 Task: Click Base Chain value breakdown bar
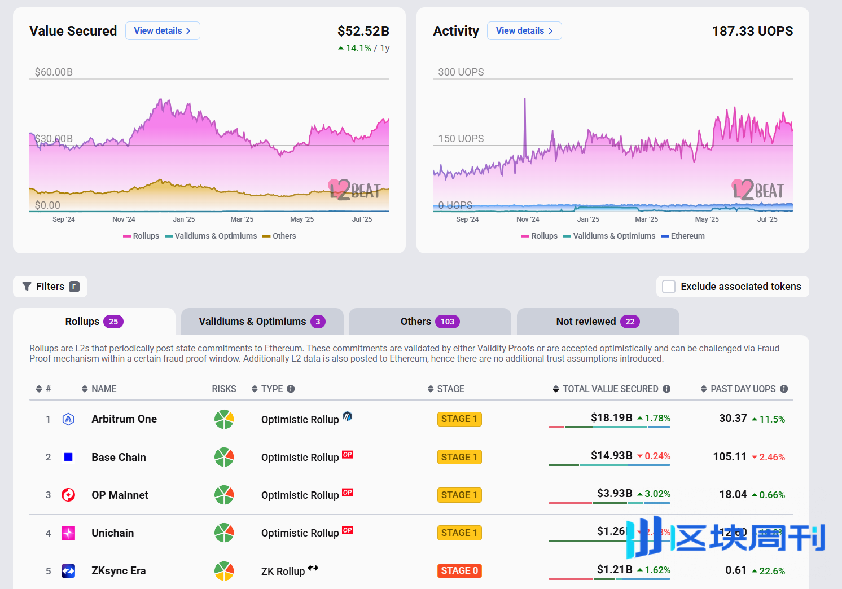(609, 465)
